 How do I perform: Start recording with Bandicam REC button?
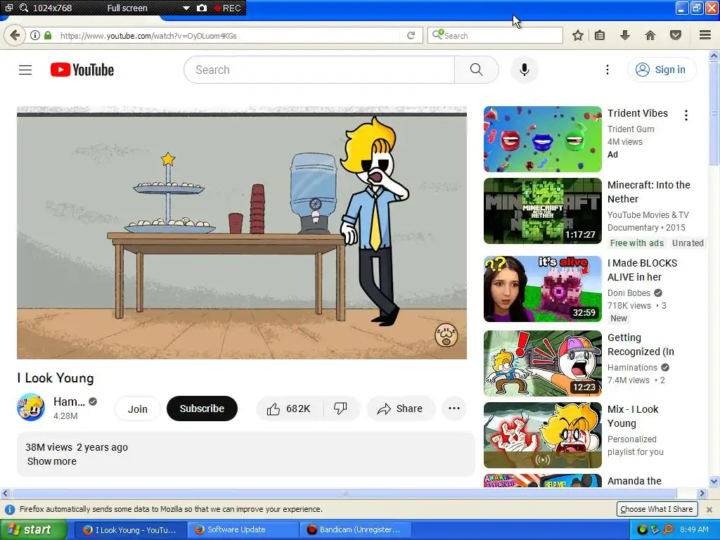pos(228,8)
